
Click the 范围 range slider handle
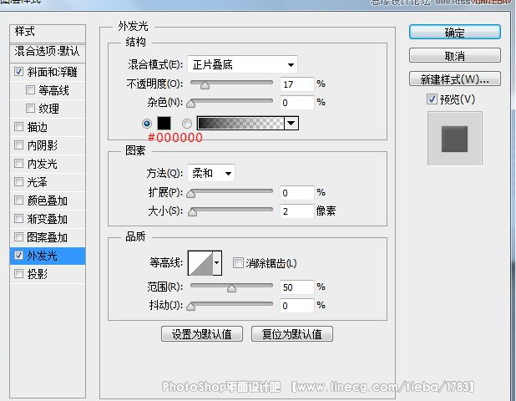click(231, 288)
